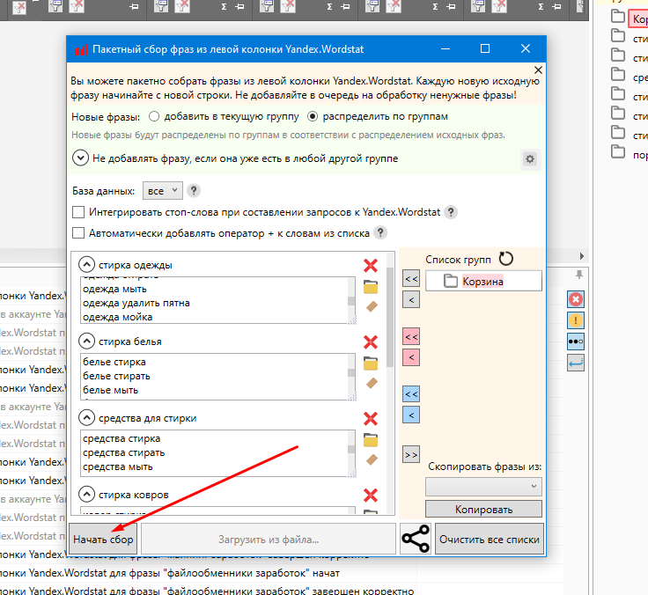Click «Очистить все списки» button
Image resolution: width=648 pixels, height=595 pixels.
click(x=490, y=540)
